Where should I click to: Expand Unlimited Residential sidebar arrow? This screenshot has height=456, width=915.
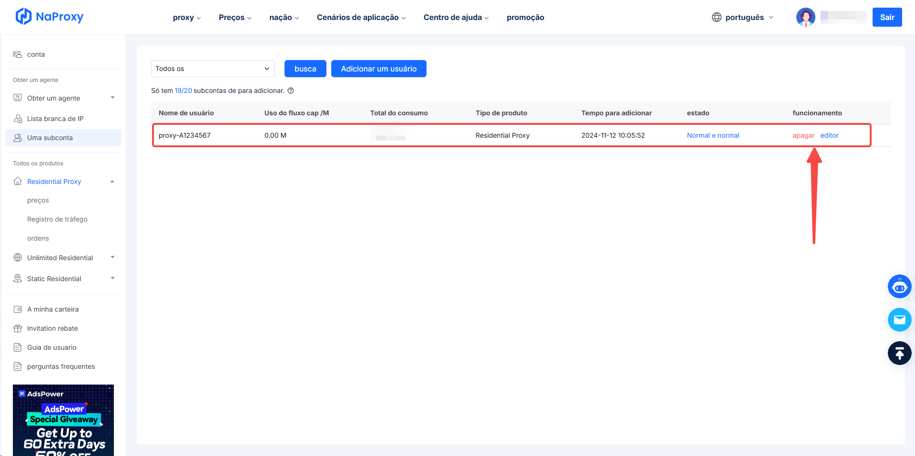pos(113,257)
